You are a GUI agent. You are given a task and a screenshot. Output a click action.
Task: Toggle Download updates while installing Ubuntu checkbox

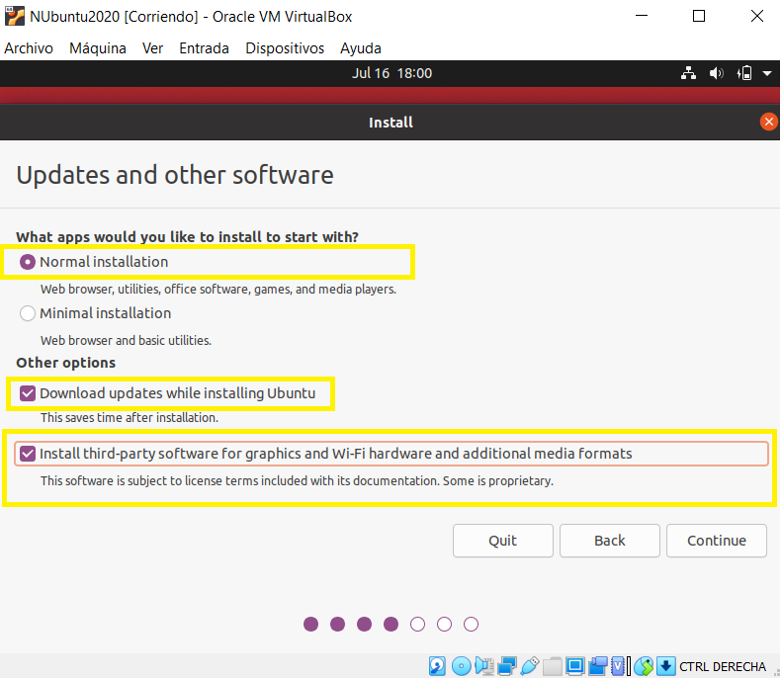(x=28, y=393)
